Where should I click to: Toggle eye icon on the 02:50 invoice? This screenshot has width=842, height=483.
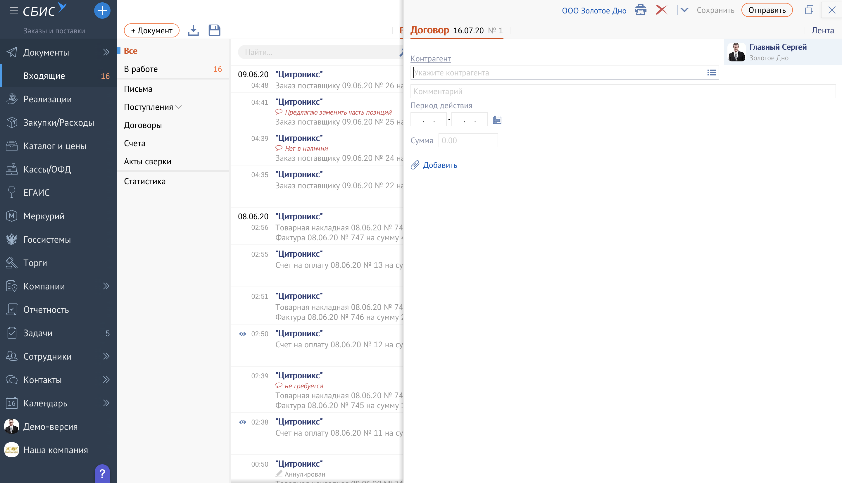(243, 334)
